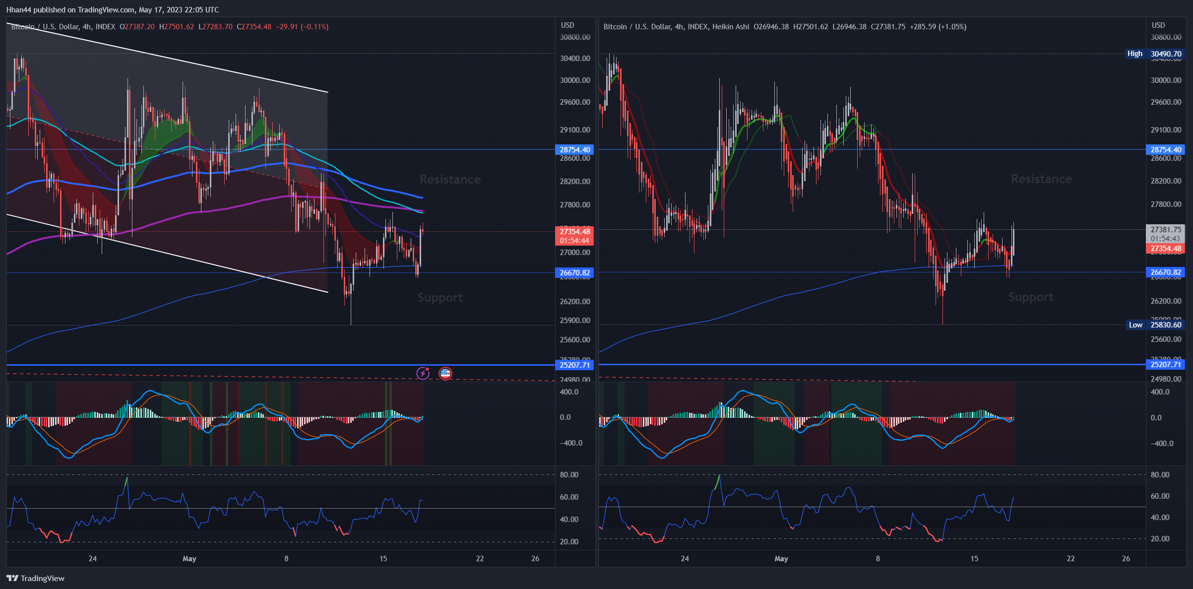Click the 29100.00 tick on the Heikin Ashi price axis
The height and width of the screenshot is (589, 1193).
[x=1166, y=130]
